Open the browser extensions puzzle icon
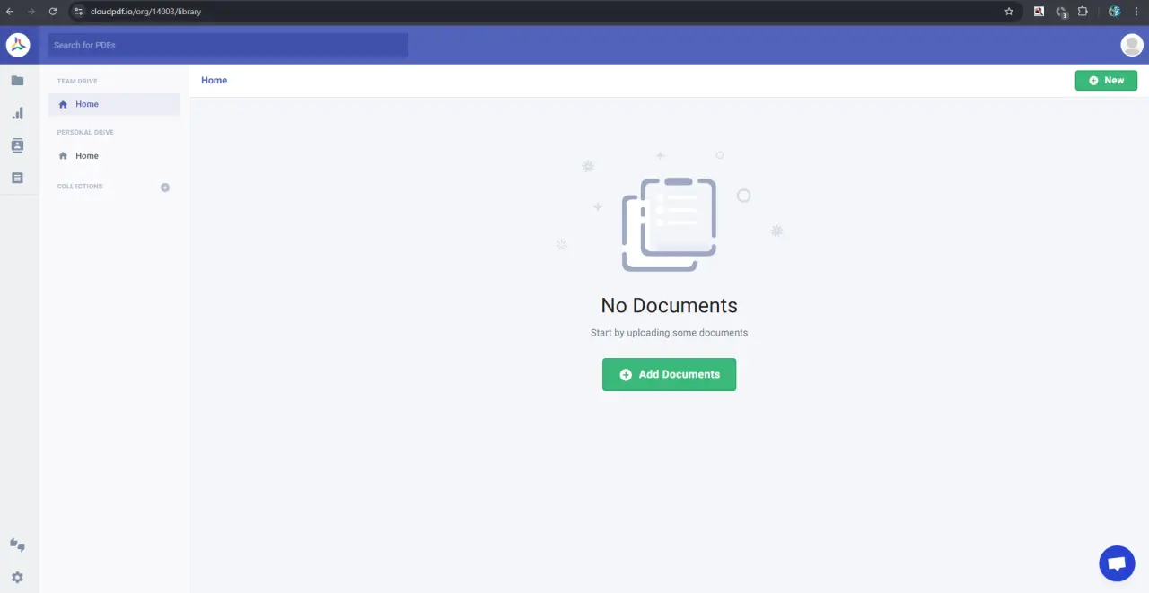Screen dimensions: 1149x593 1083,12
